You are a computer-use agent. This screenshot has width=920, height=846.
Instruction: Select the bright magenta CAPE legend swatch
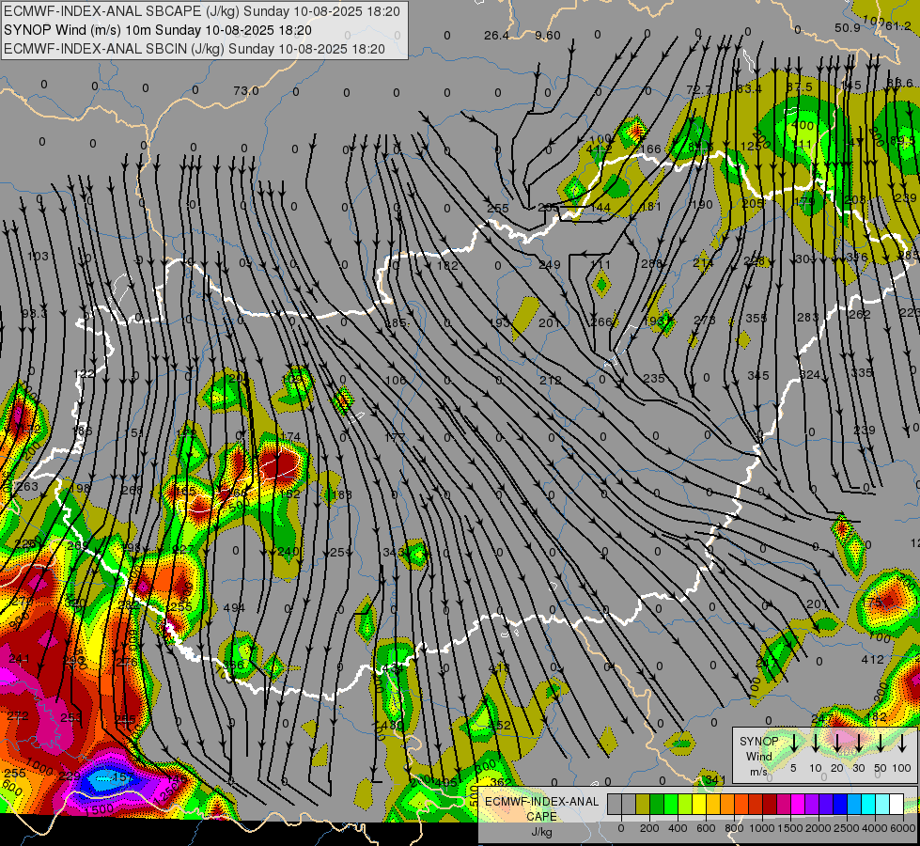pos(798,805)
